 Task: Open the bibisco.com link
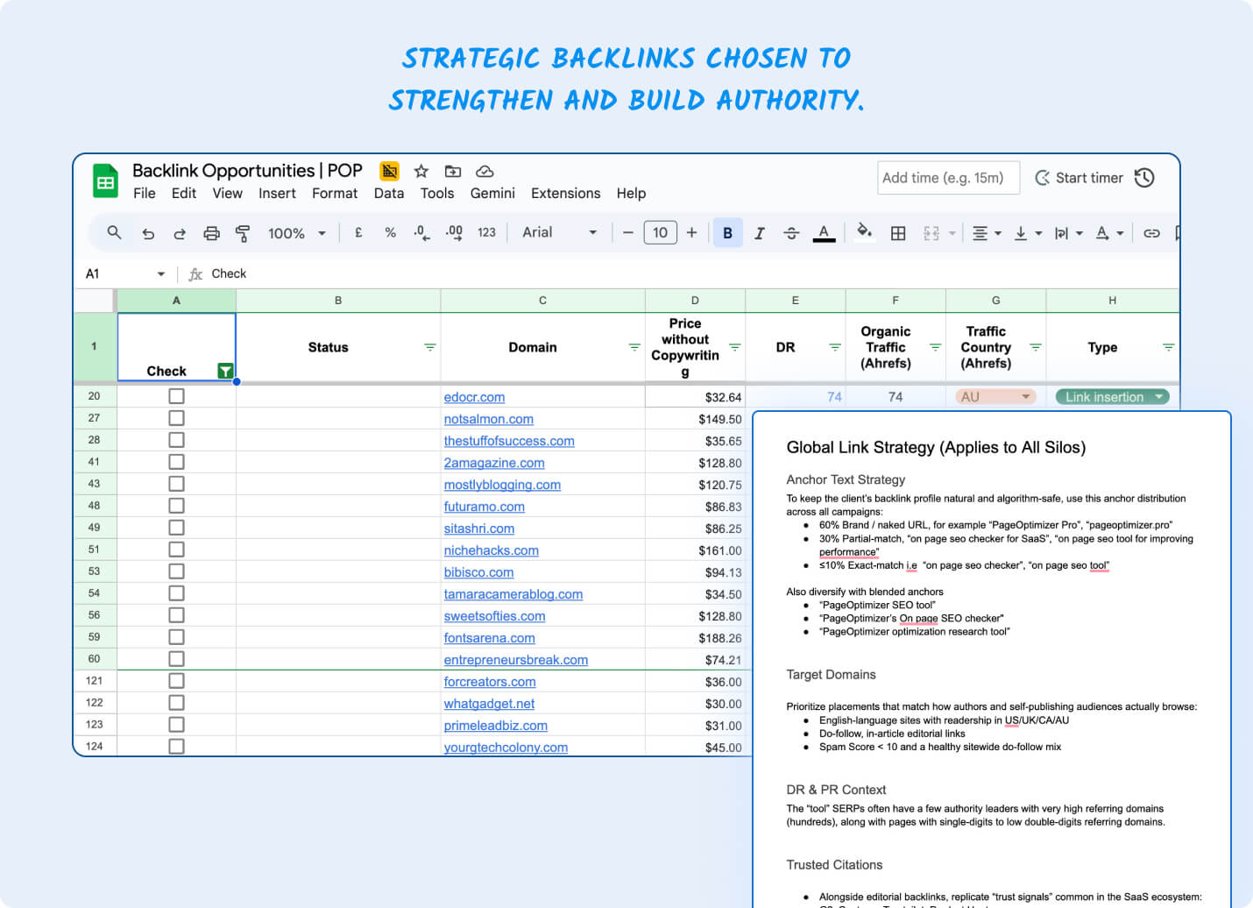point(478,572)
